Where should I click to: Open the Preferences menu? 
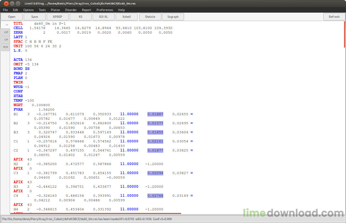[x=105, y=10]
